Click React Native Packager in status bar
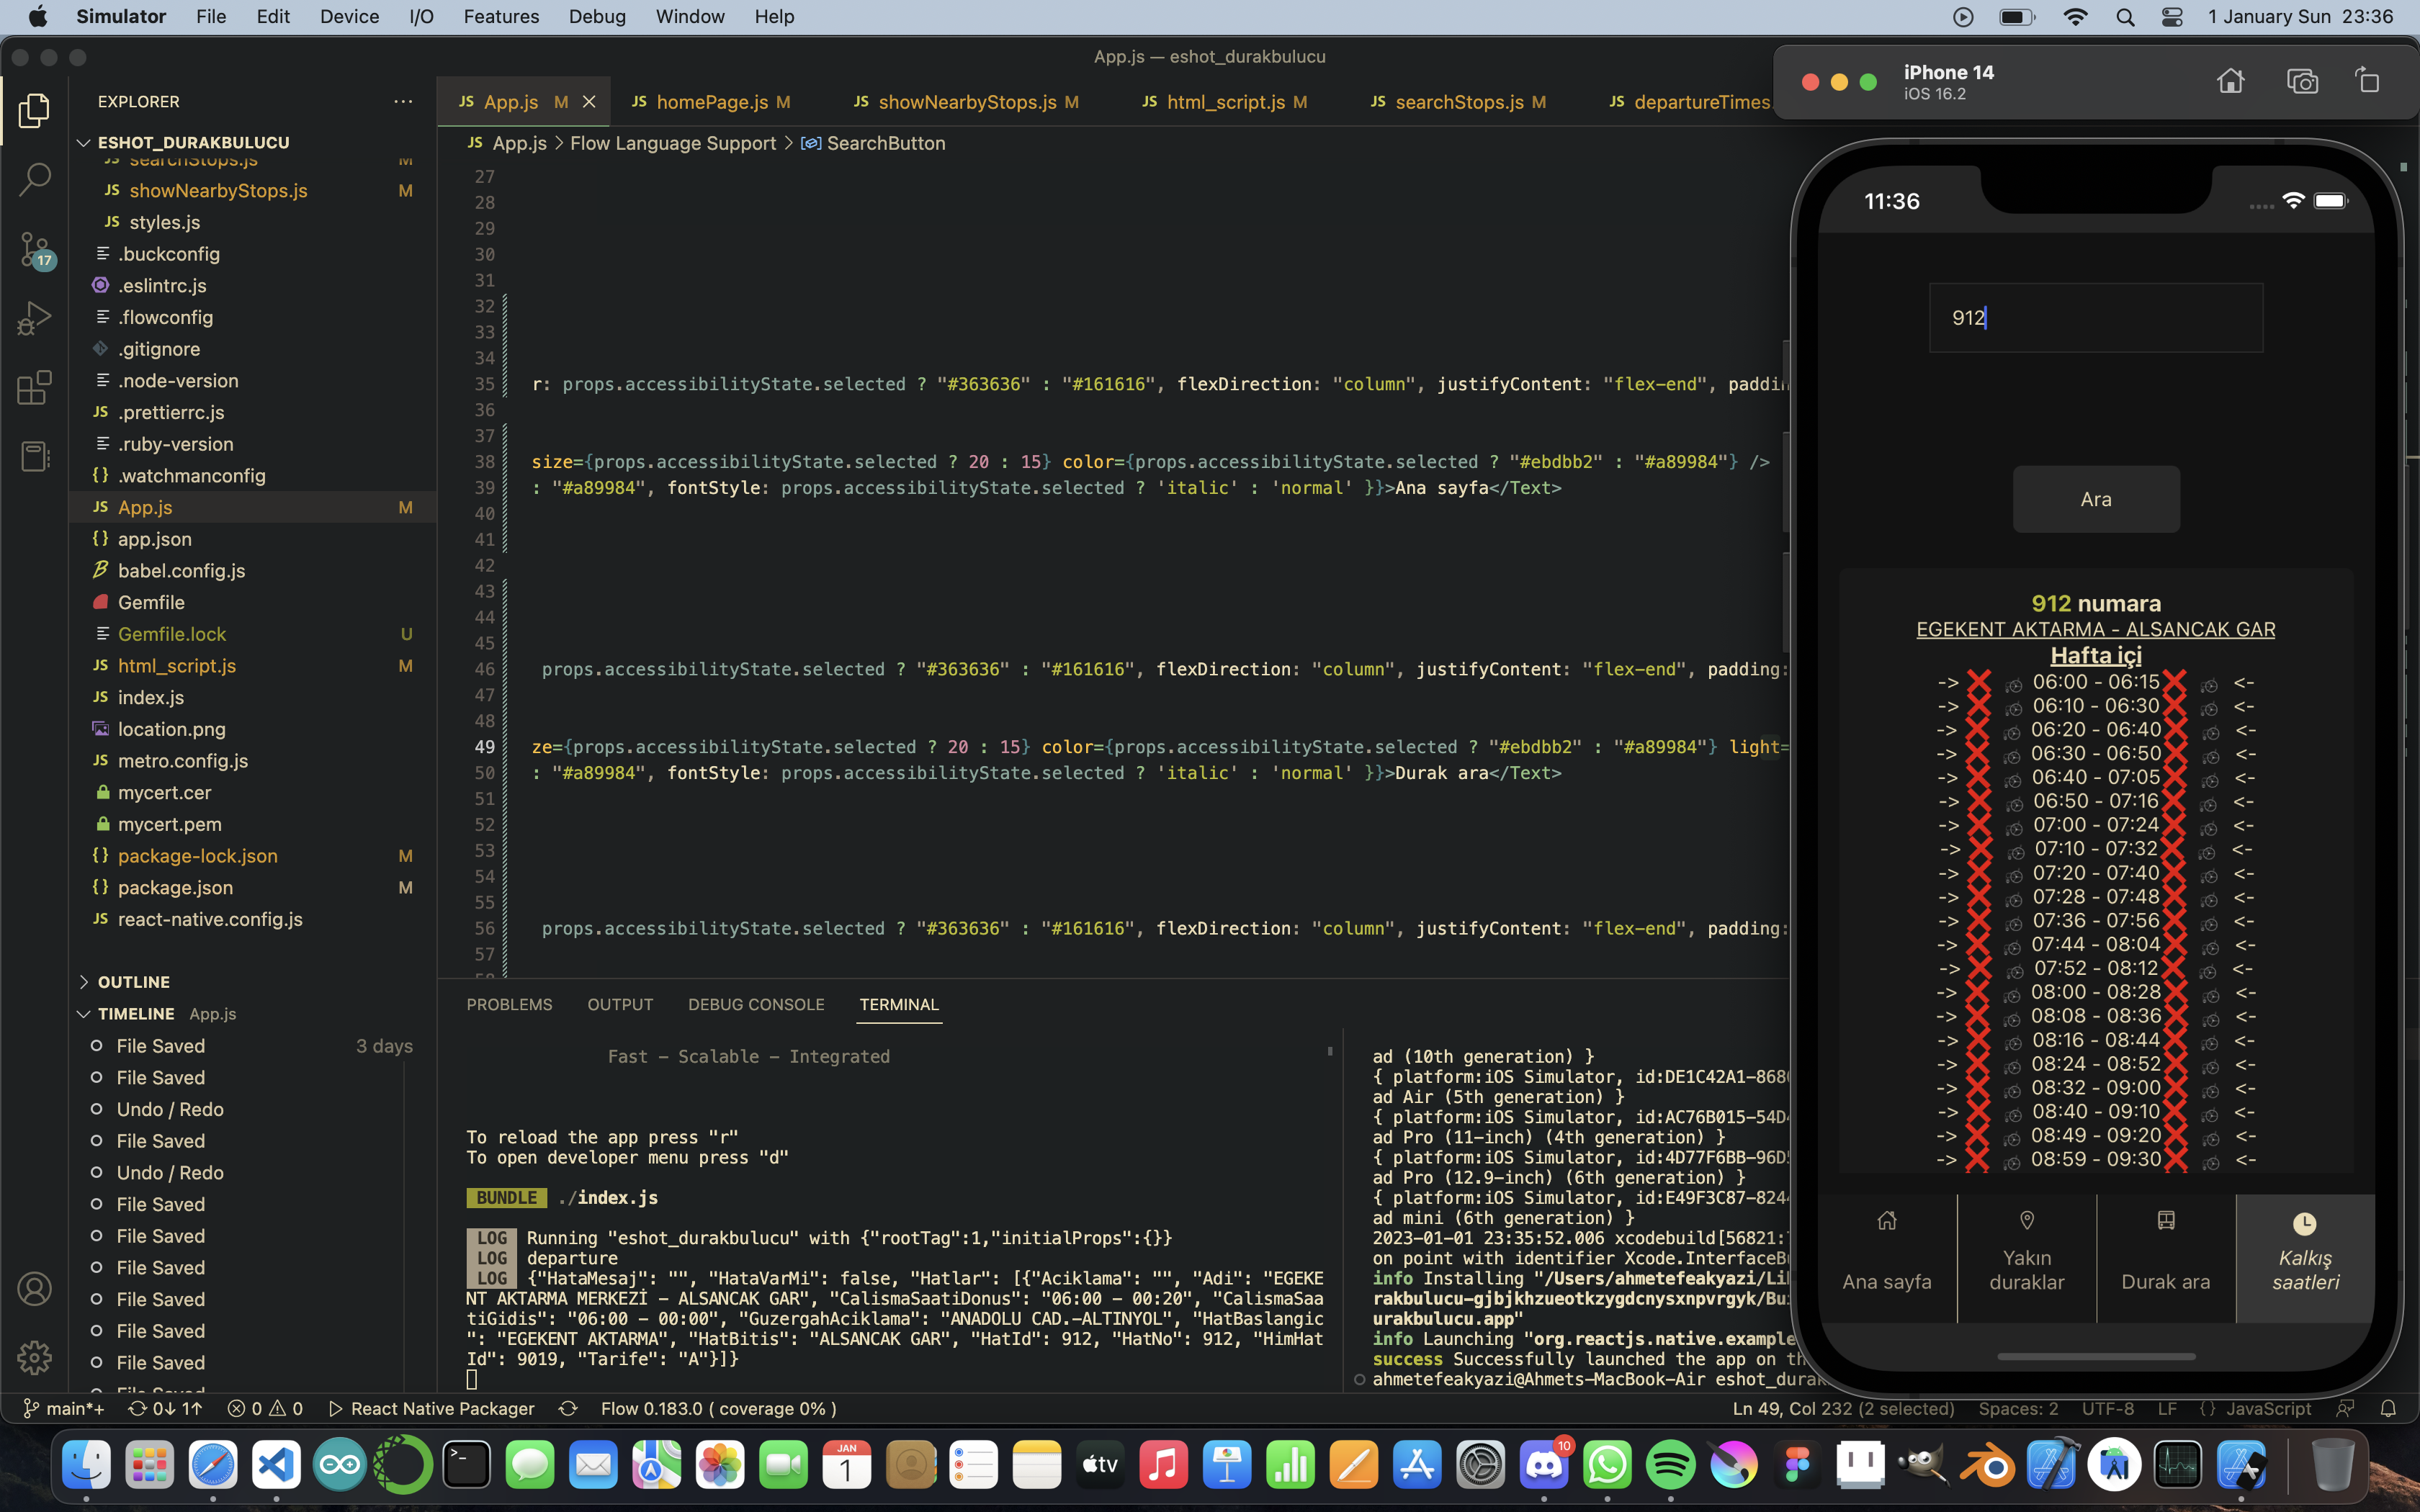The width and height of the screenshot is (2420, 1512). [x=432, y=1408]
